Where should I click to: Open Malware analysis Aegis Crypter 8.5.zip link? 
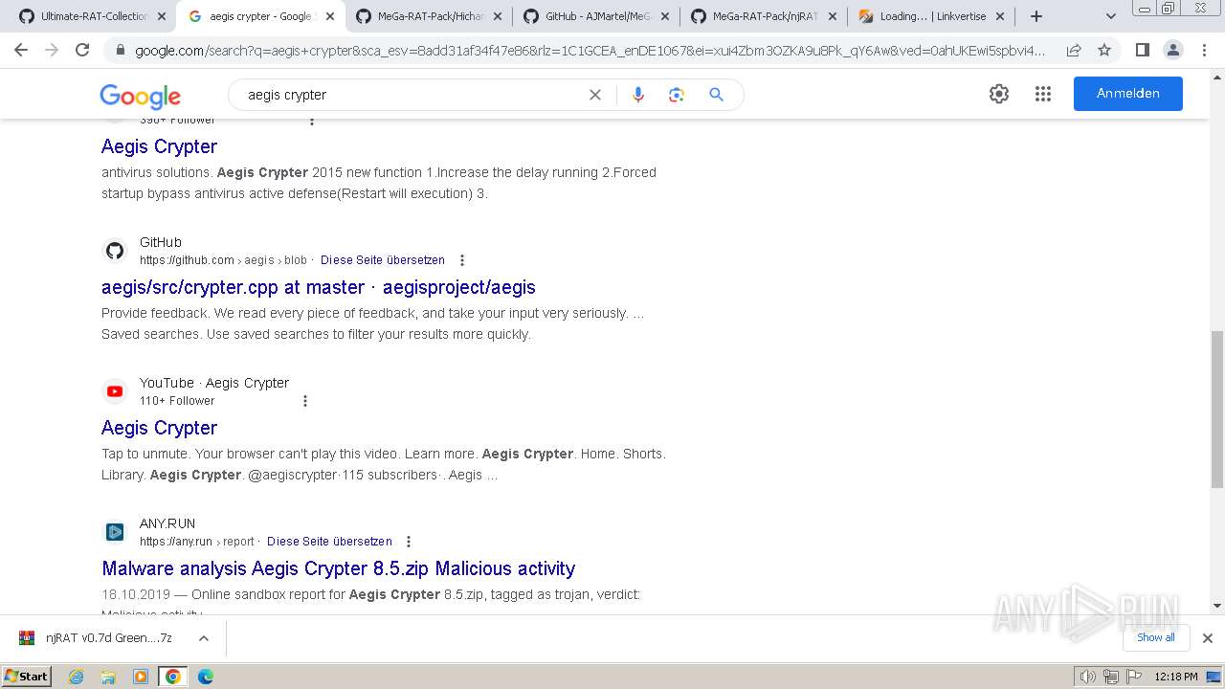click(x=338, y=568)
